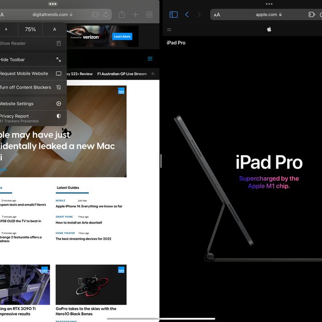Open Apple site hamburger menu

point(169,30)
